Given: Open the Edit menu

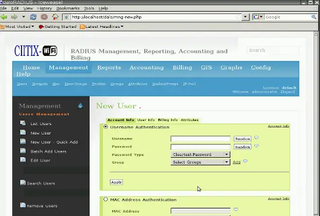Looking at the screenshot, I should [15, 8].
